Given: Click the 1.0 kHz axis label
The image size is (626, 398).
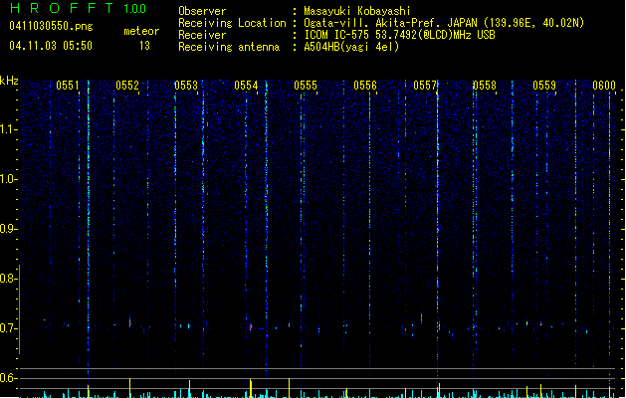Looking at the screenshot, I should 8,179.
